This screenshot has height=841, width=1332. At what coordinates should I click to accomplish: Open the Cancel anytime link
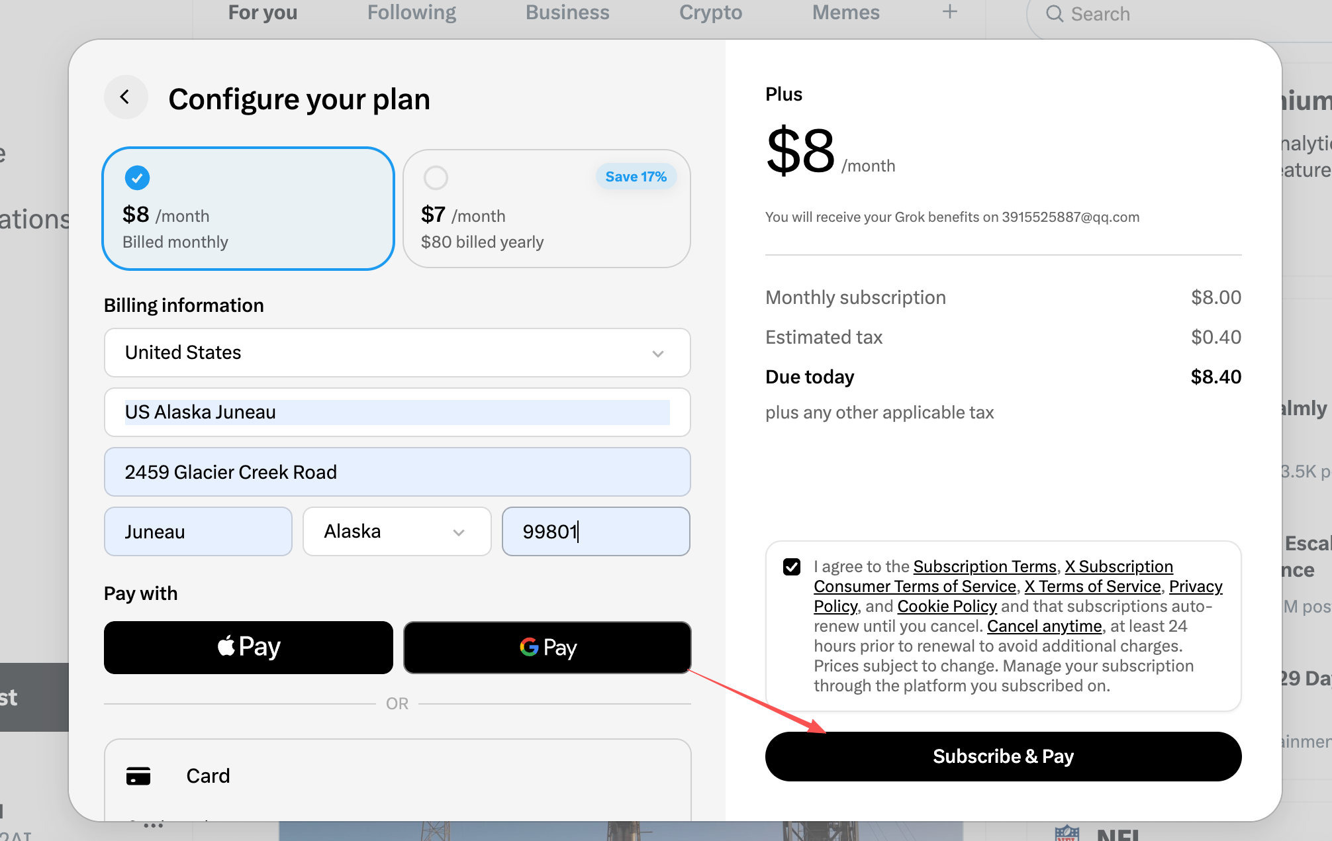coord(1044,626)
